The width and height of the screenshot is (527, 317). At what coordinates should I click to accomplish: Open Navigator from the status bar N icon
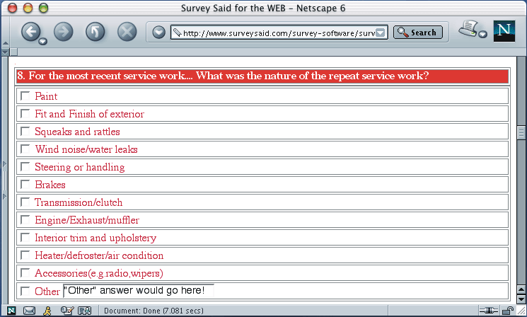11,311
